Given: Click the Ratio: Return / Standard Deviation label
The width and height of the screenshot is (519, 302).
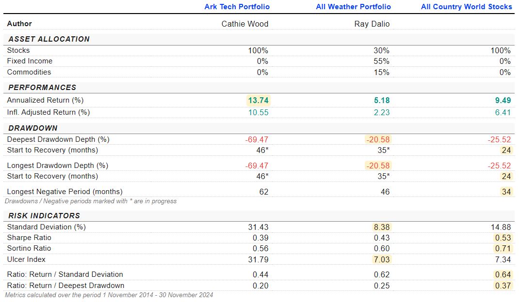Looking at the screenshot, I should 65,274.
